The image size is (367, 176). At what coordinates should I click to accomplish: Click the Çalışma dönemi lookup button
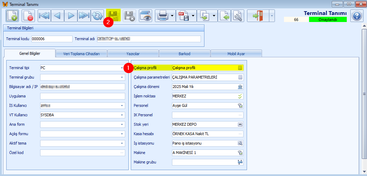240,87
